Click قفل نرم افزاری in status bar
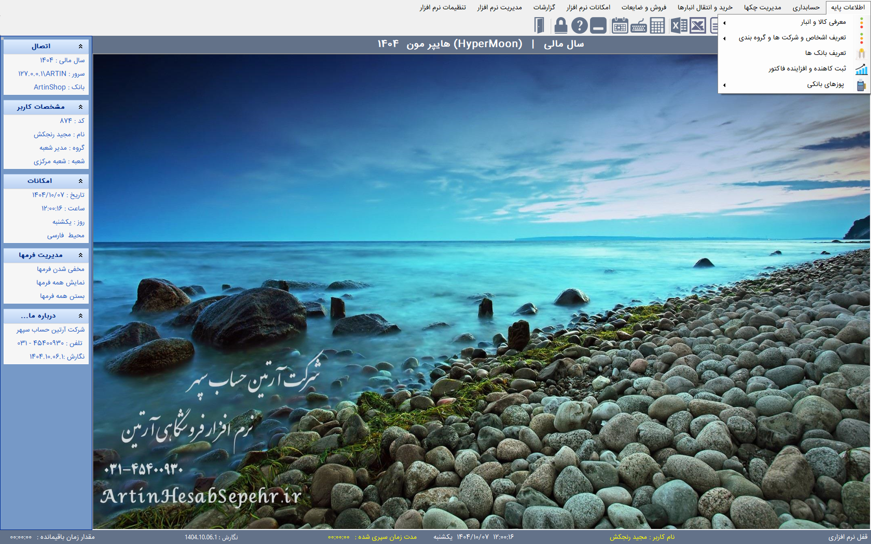Screen dimensions: 871x544 tap(848, 537)
